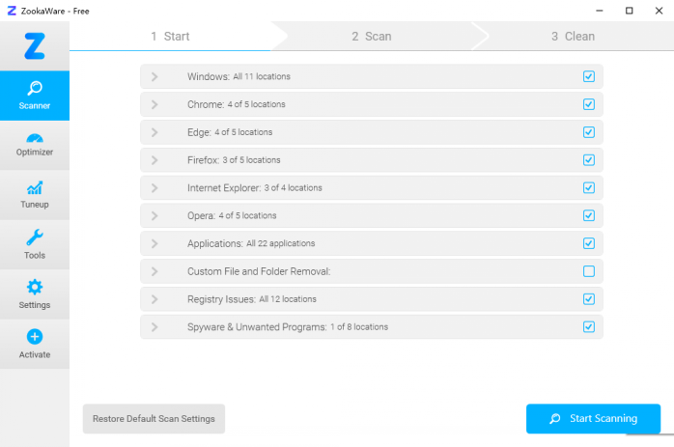Click Restore Default Scan Settings button
Image resolution: width=674 pixels, height=447 pixels.
154,419
